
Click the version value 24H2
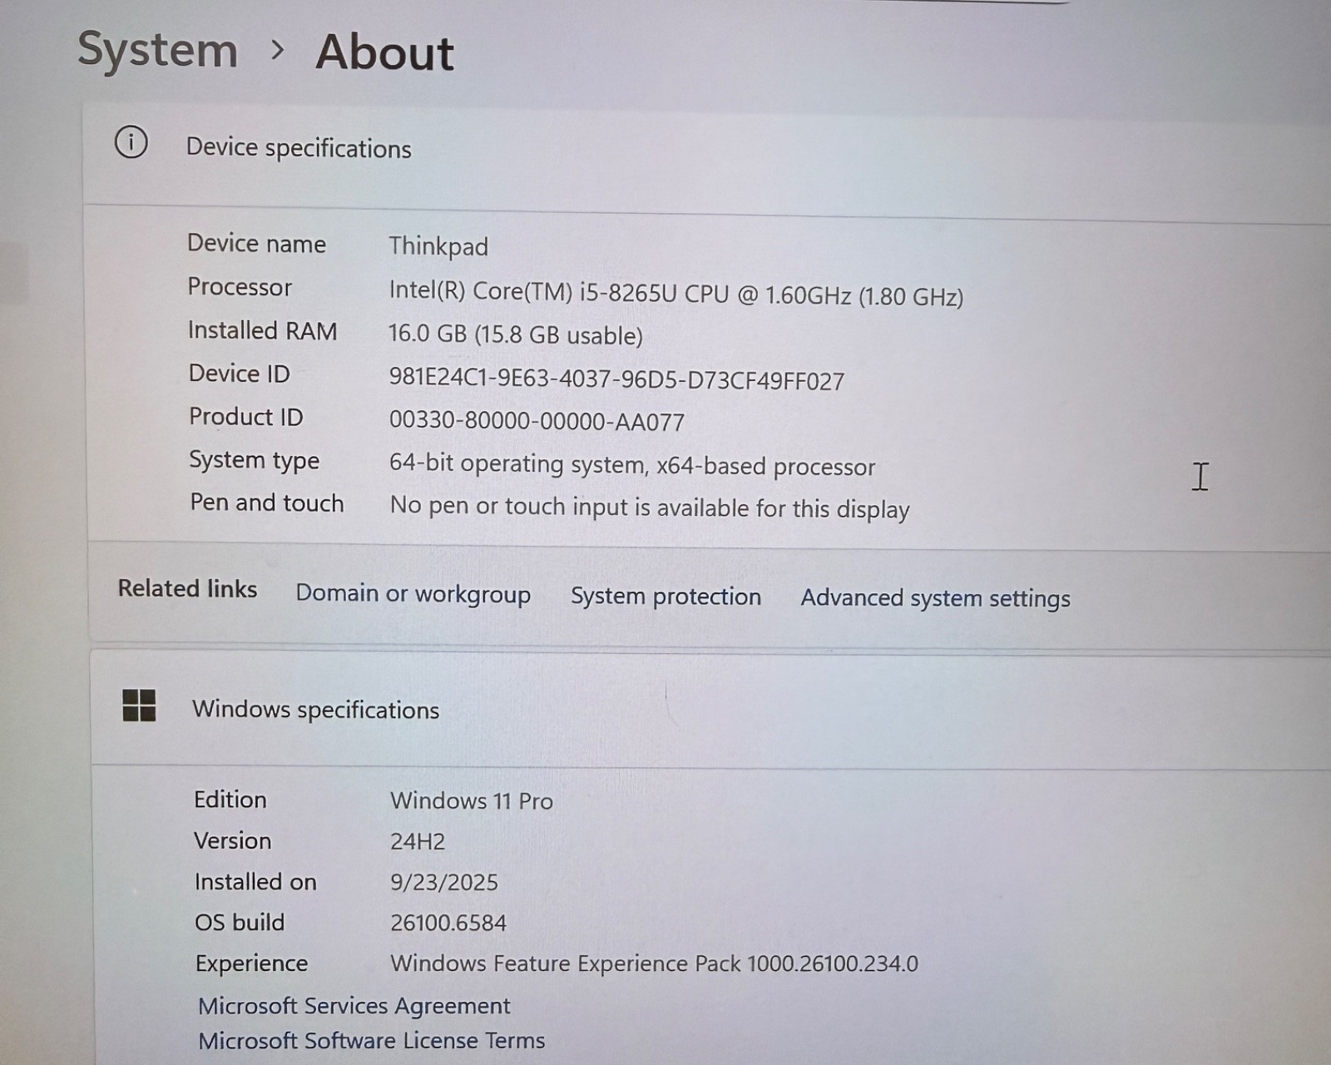[x=418, y=841]
